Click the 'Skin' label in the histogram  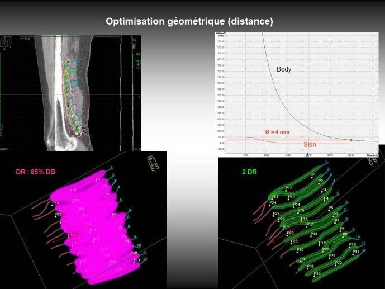[x=310, y=145]
